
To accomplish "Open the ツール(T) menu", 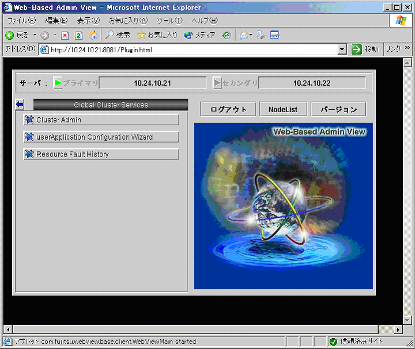I will click(x=169, y=20).
